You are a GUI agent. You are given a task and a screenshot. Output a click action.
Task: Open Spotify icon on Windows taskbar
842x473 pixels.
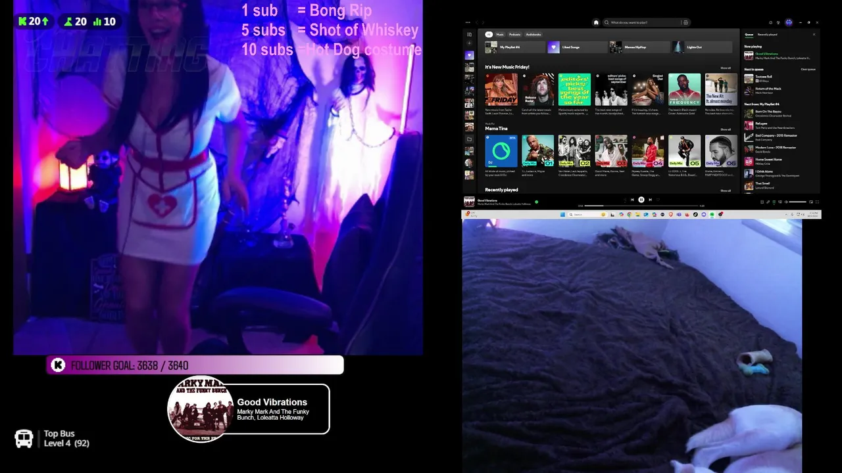click(x=712, y=215)
